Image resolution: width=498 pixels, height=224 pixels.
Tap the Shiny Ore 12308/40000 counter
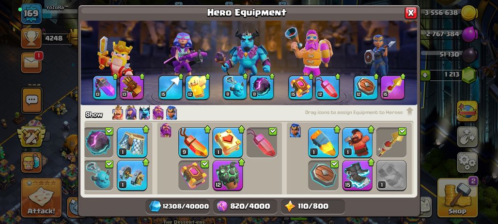pyautogui.click(x=179, y=206)
